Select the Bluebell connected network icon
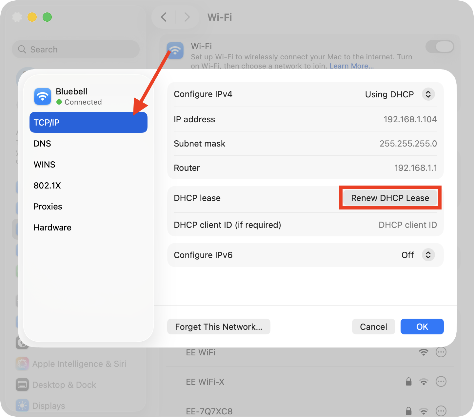Viewport: 474px width, 417px height. coord(42,96)
